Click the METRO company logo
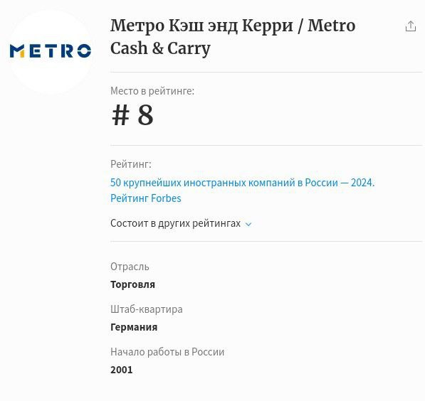The height and width of the screenshot is (401, 425). coord(51,51)
